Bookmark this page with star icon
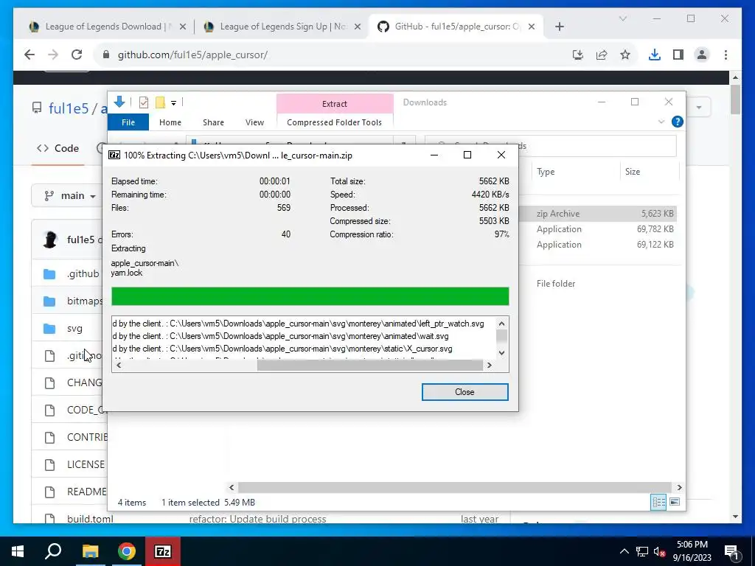Viewport: 755px width, 566px height. click(625, 55)
